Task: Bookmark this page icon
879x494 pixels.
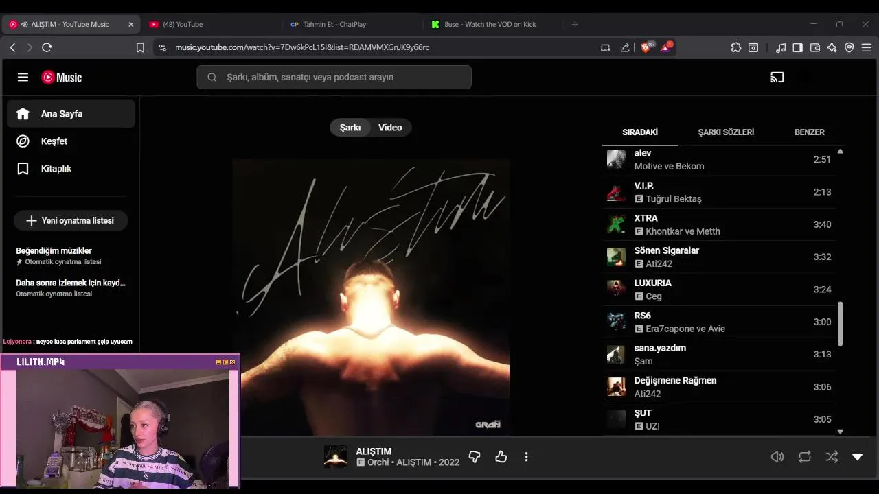Action: (x=140, y=47)
